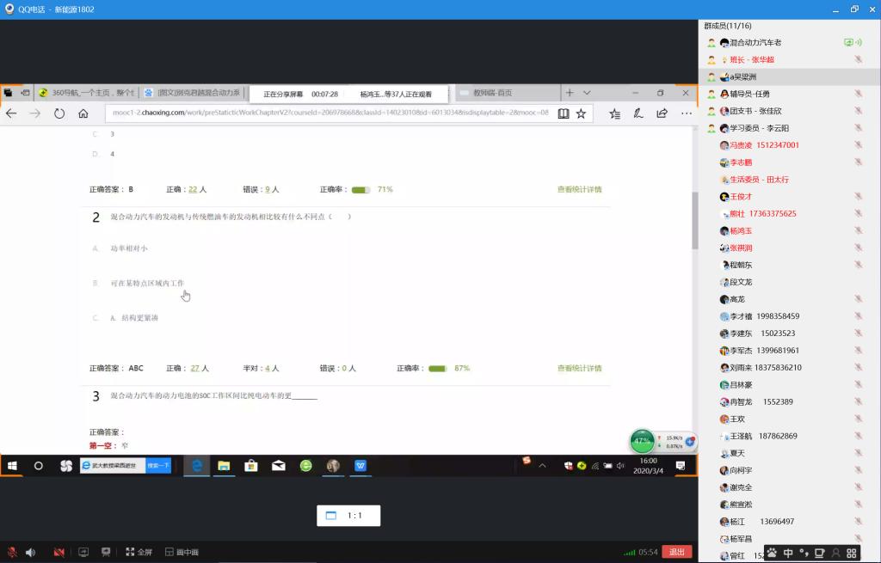Refresh the shared Edge browser page
The image size is (881, 563).
(59, 113)
